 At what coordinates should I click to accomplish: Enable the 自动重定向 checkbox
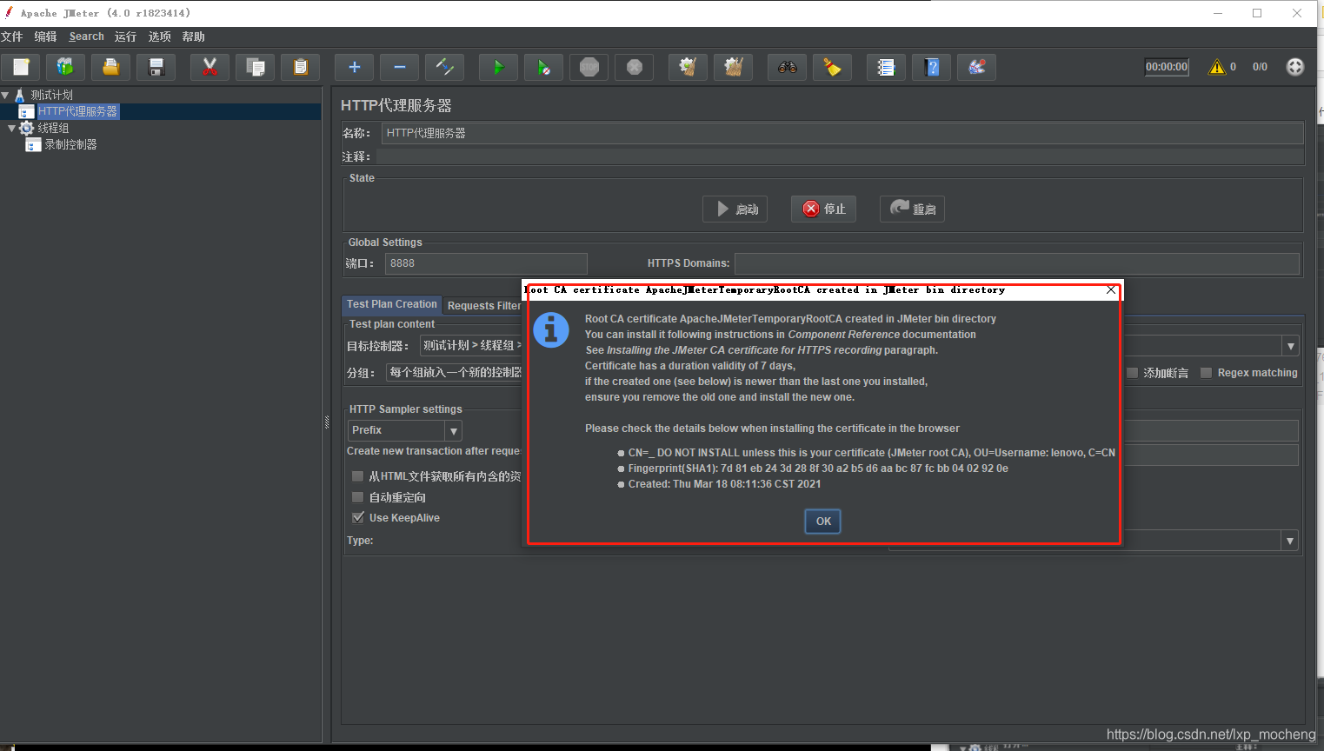click(x=357, y=497)
